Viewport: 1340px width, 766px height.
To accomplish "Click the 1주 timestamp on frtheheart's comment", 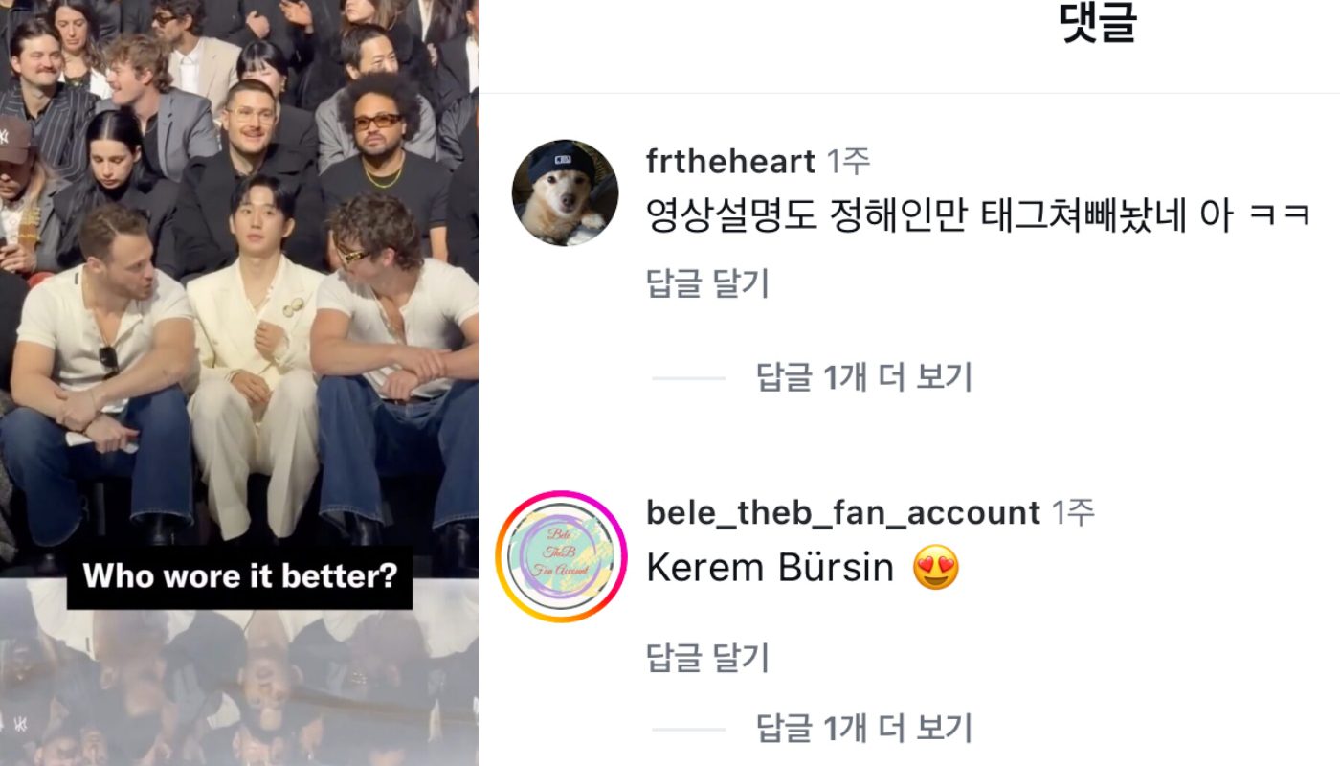I will (x=849, y=162).
